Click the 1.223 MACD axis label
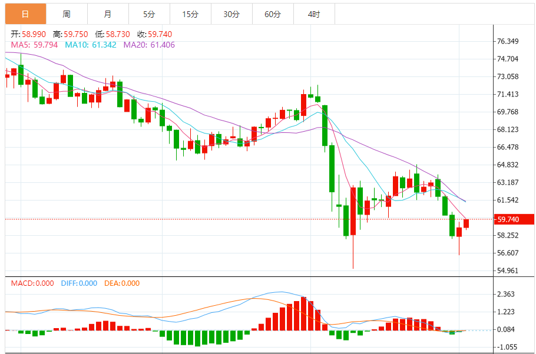The height and width of the screenshot is (354, 536). click(505, 312)
